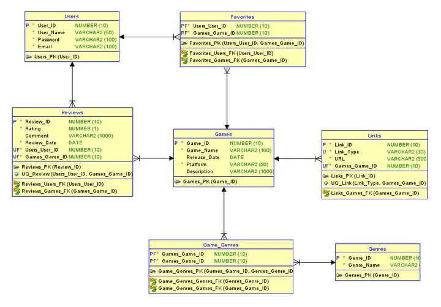
Task: Click the Email column in Users table
Action: coord(46,46)
